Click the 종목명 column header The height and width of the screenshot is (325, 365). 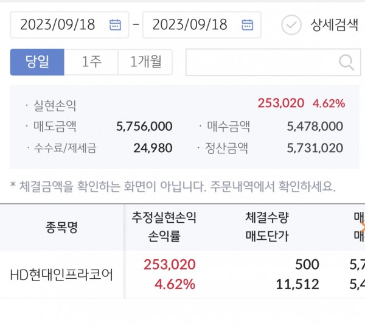tap(61, 228)
